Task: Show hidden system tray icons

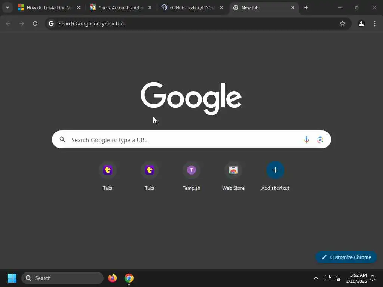Action: 316,278
